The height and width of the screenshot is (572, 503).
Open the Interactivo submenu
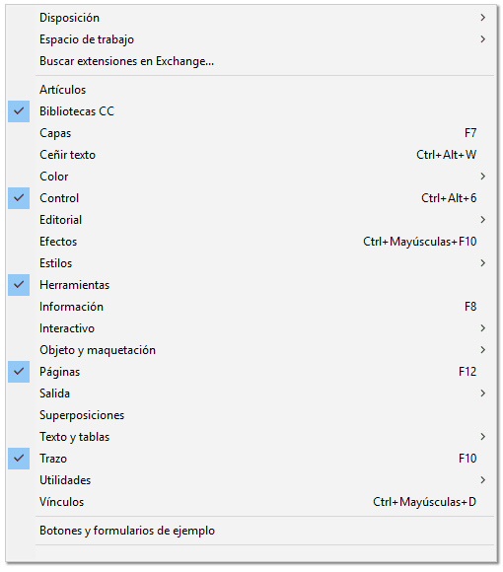(x=483, y=328)
